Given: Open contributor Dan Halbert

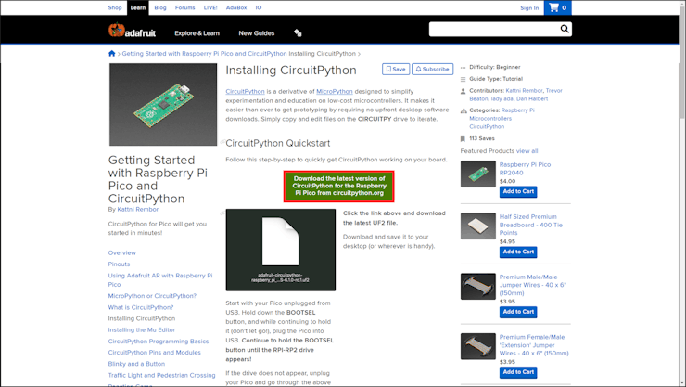Looking at the screenshot, I should click(532, 99).
